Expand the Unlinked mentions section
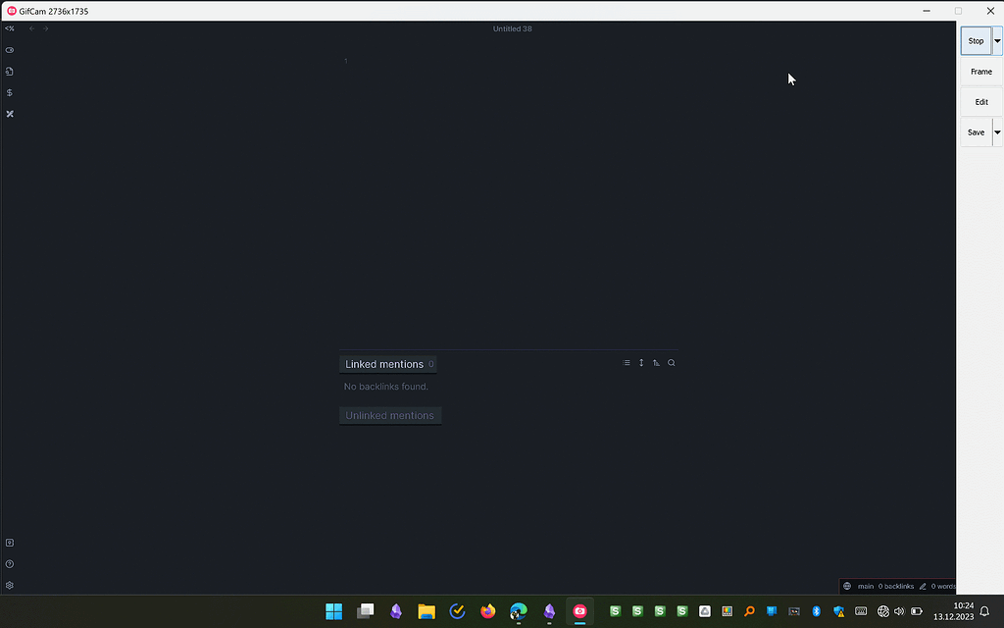1004x628 pixels. (389, 416)
